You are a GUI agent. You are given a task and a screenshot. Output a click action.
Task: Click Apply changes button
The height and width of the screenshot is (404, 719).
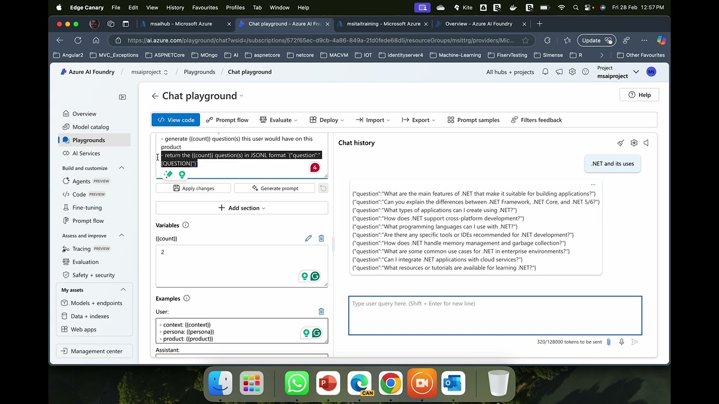[x=193, y=189]
